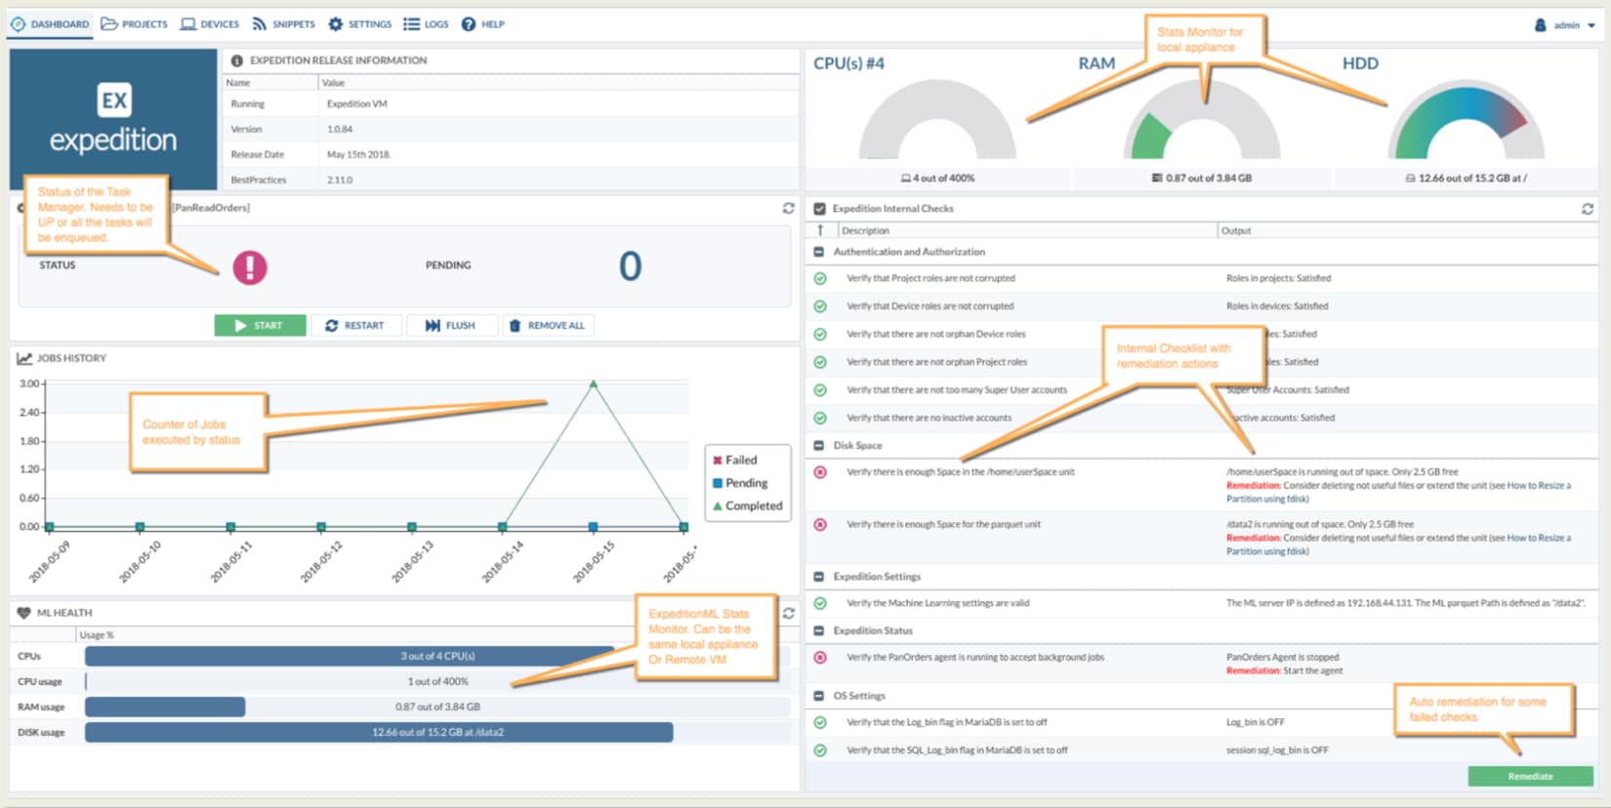Screen dimensions: 1611x808
Task: Collapse the Expedition Settings group
Action: (x=819, y=577)
